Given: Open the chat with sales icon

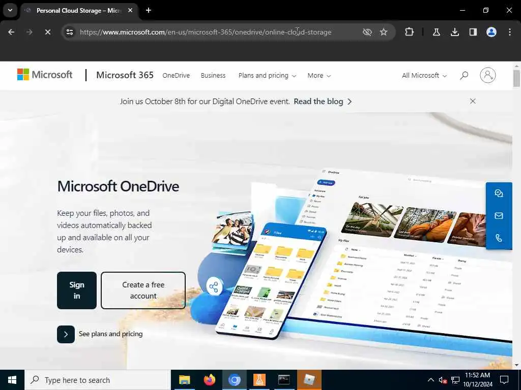Looking at the screenshot, I should pos(499,193).
